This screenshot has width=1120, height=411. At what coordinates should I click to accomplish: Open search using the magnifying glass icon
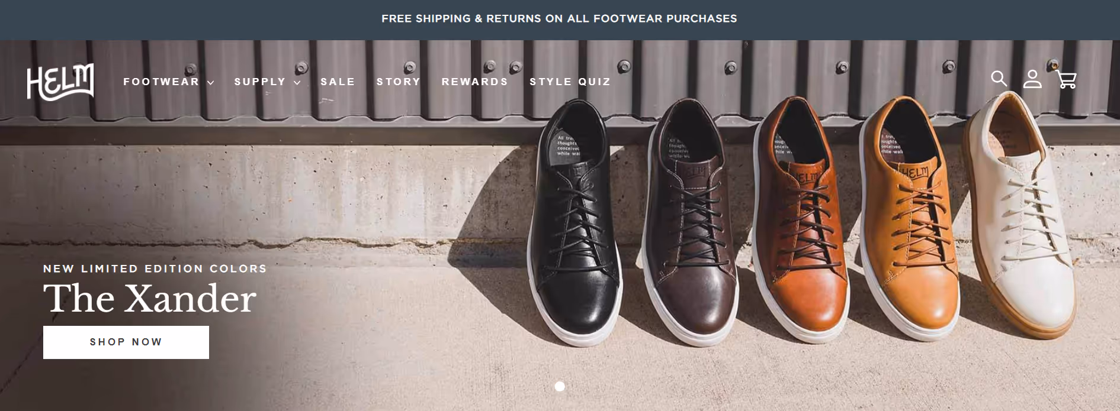(x=1000, y=79)
